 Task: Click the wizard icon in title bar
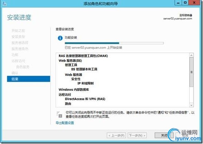5,3
